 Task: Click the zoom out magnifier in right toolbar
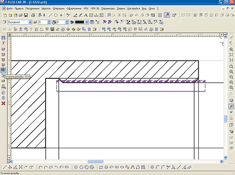231,82
